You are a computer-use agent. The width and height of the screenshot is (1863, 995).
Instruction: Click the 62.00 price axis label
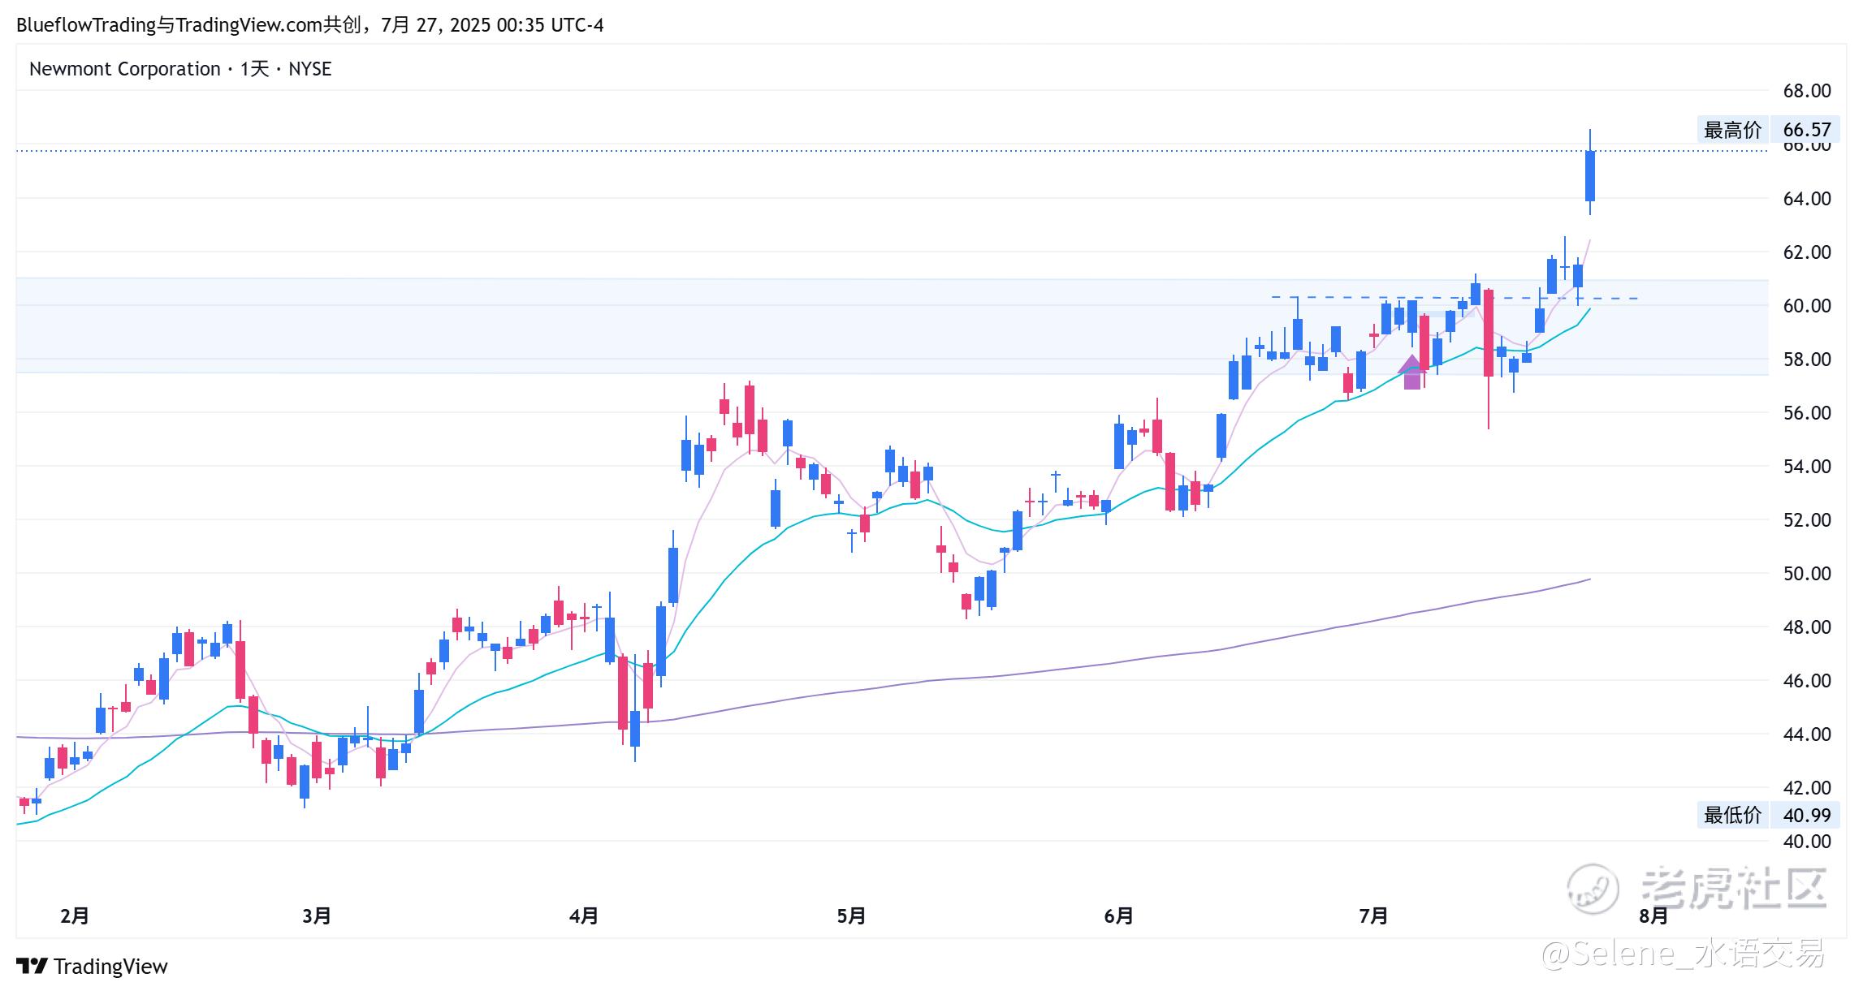click(x=1807, y=252)
